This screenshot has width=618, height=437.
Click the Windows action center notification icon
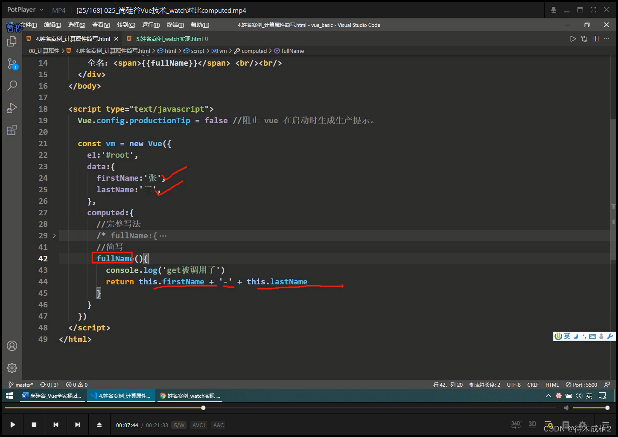click(x=602, y=396)
